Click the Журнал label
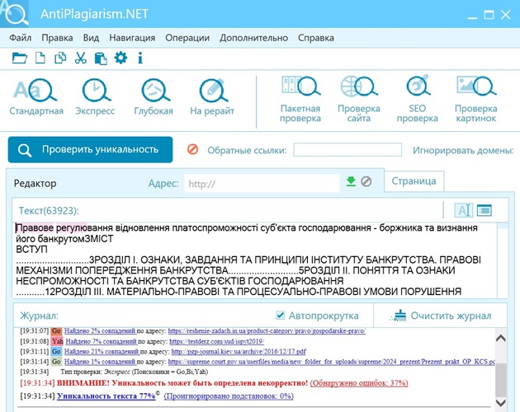This screenshot has width=520, height=412. click(39, 316)
